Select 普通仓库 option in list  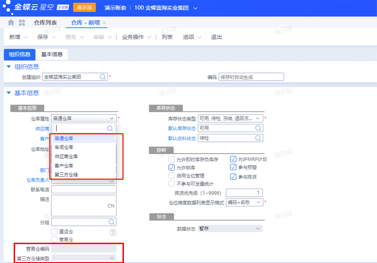click(x=84, y=139)
